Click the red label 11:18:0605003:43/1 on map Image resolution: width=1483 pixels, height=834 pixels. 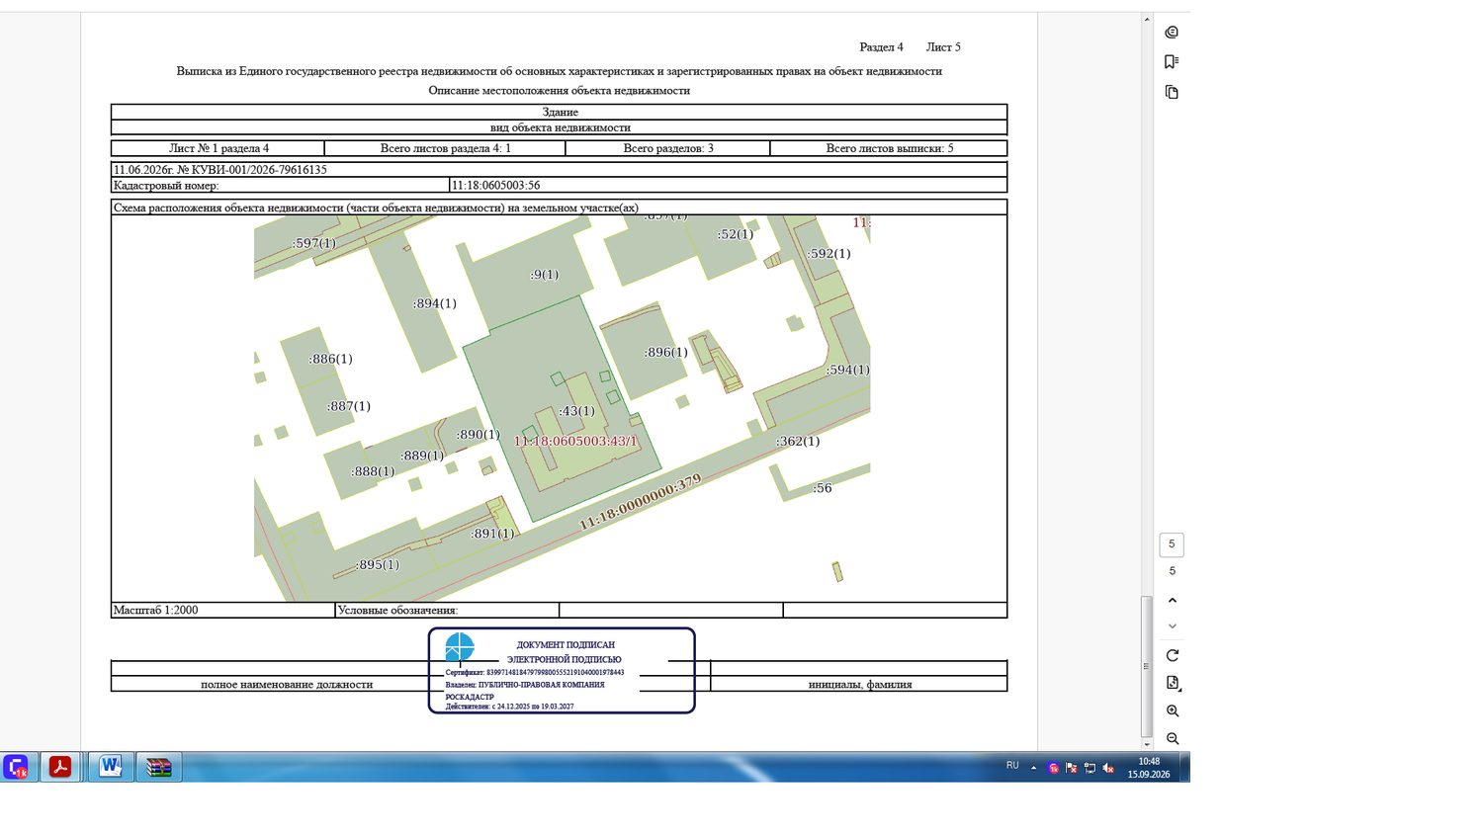pos(575,442)
